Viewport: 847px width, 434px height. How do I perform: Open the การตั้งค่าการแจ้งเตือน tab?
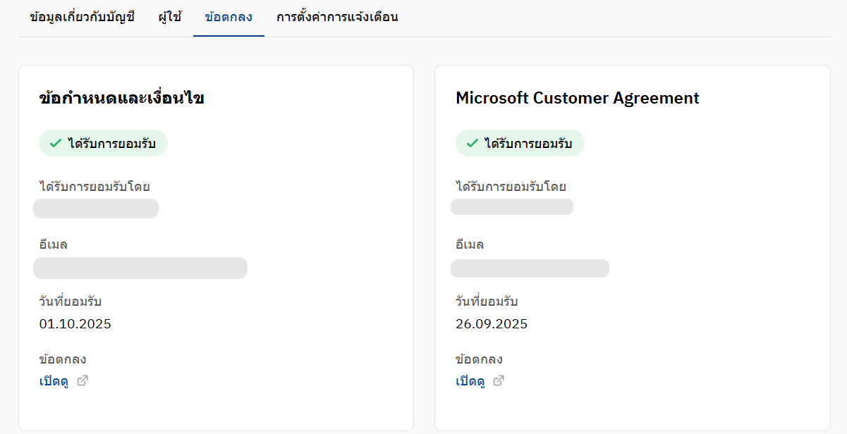click(x=337, y=17)
